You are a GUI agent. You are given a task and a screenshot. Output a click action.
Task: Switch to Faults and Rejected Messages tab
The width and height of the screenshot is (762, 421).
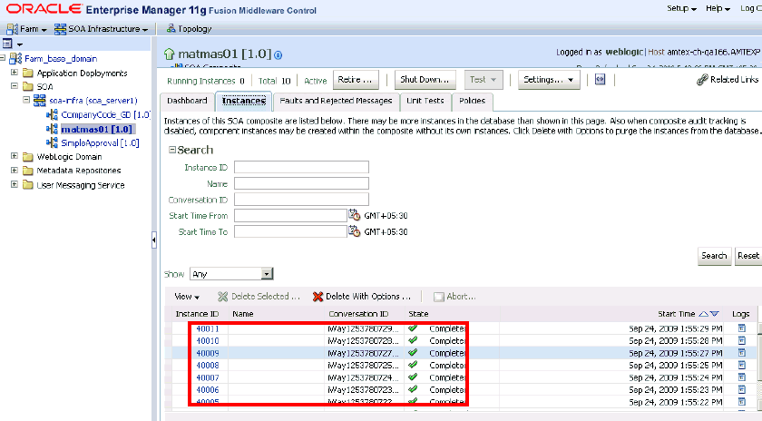336,101
